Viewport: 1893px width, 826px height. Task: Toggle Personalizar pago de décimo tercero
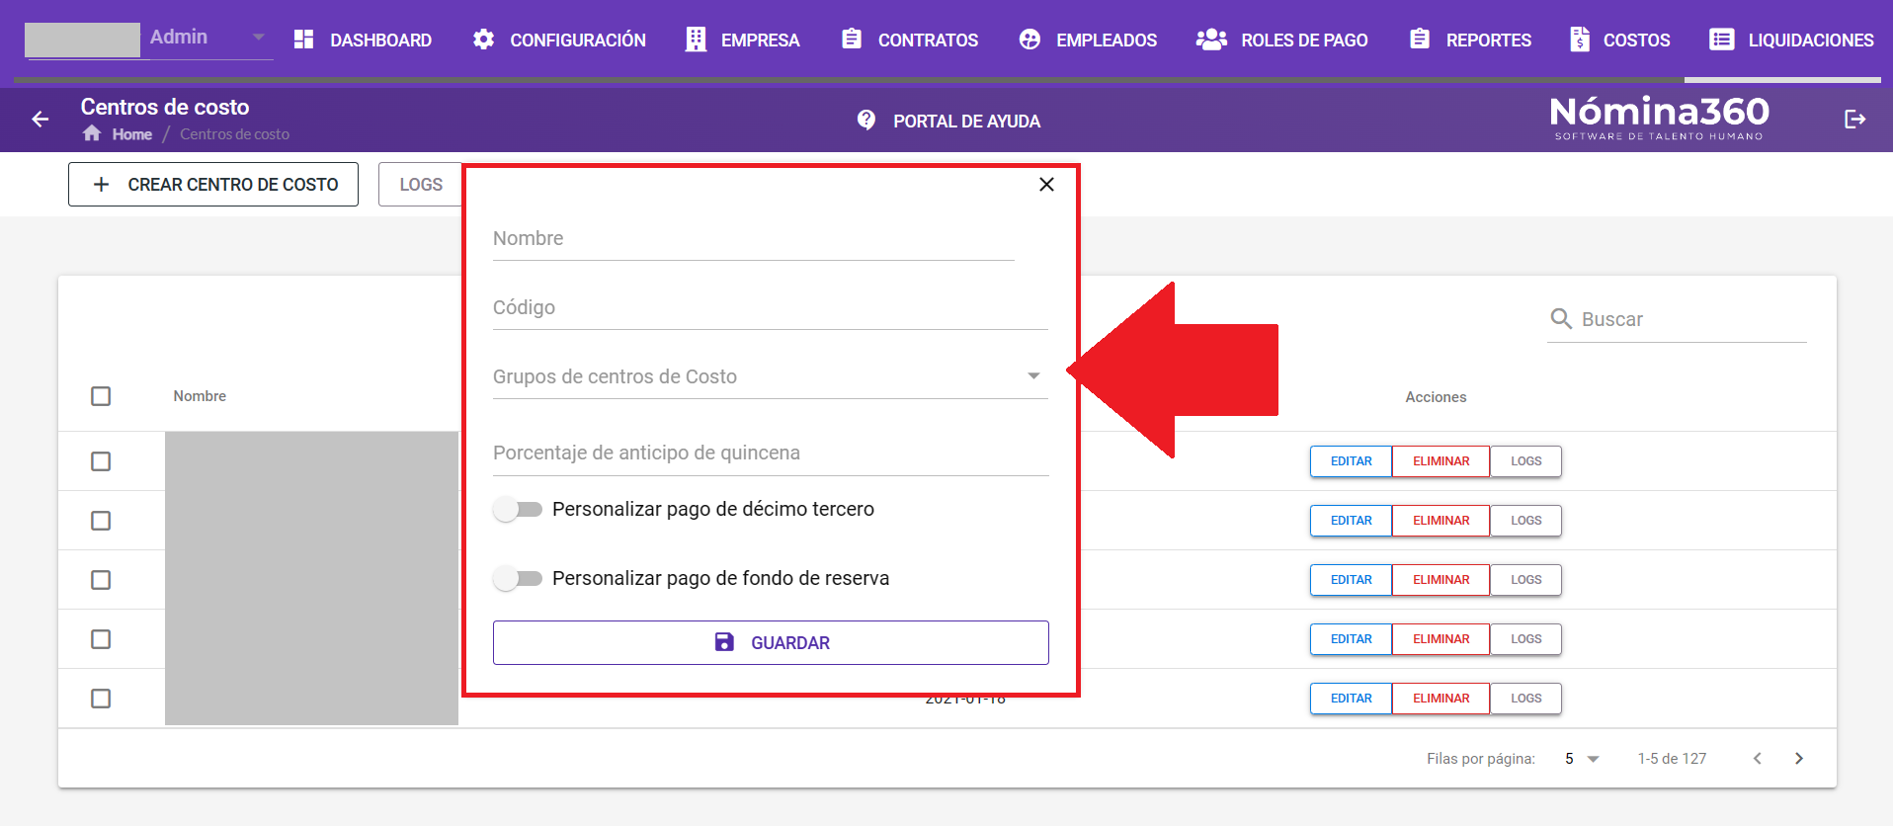pyautogui.click(x=518, y=510)
